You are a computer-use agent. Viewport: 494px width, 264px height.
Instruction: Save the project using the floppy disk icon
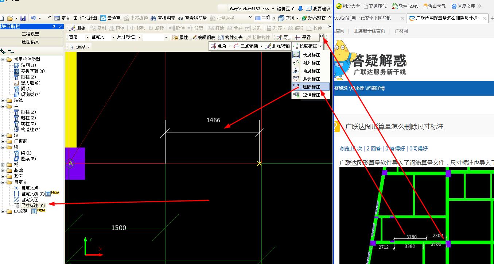[23, 18]
